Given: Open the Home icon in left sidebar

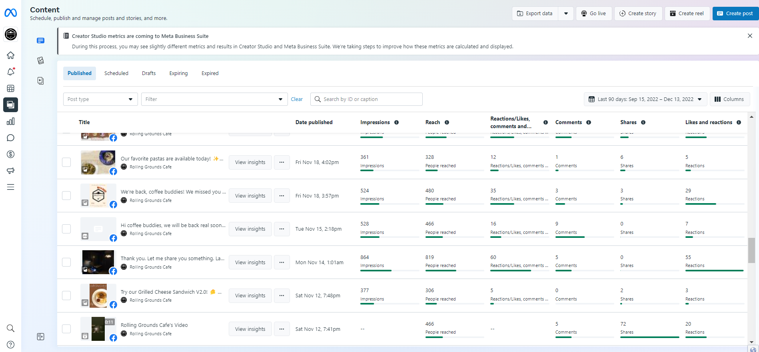Looking at the screenshot, I should tap(11, 55).
